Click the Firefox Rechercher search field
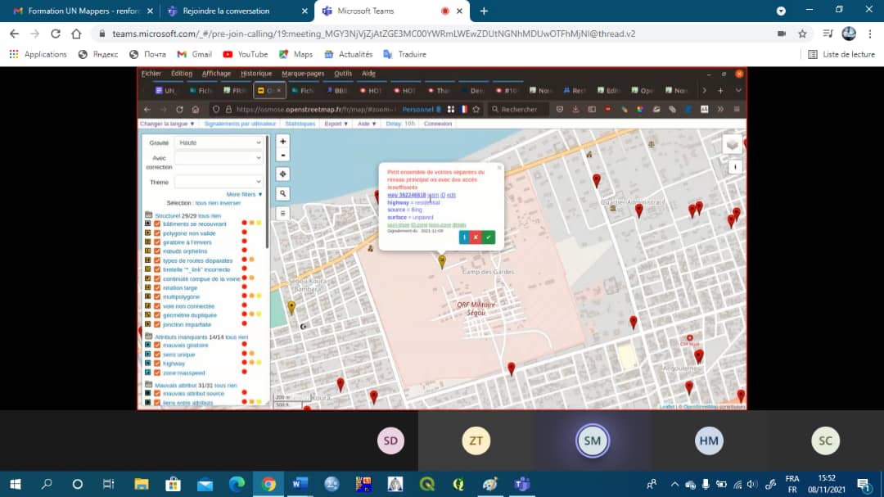Image resolution: width=884 pixels, height=497 pixels. 519,110
